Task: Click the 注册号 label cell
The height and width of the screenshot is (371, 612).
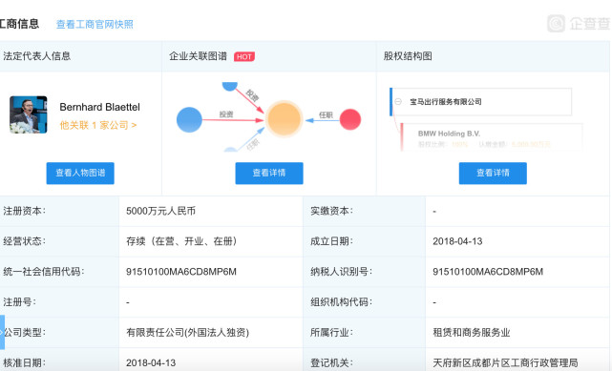Action: 59,302
